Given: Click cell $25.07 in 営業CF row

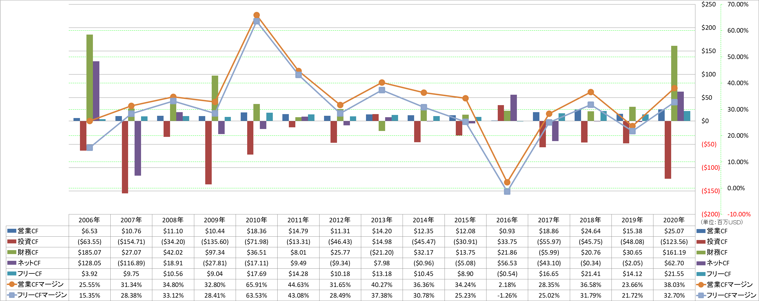Looking at the screenshot, I should tap(674, 231).
